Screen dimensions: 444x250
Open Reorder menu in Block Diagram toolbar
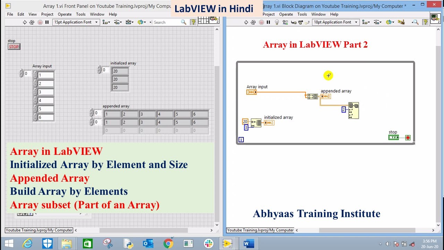tap(390, 22)
